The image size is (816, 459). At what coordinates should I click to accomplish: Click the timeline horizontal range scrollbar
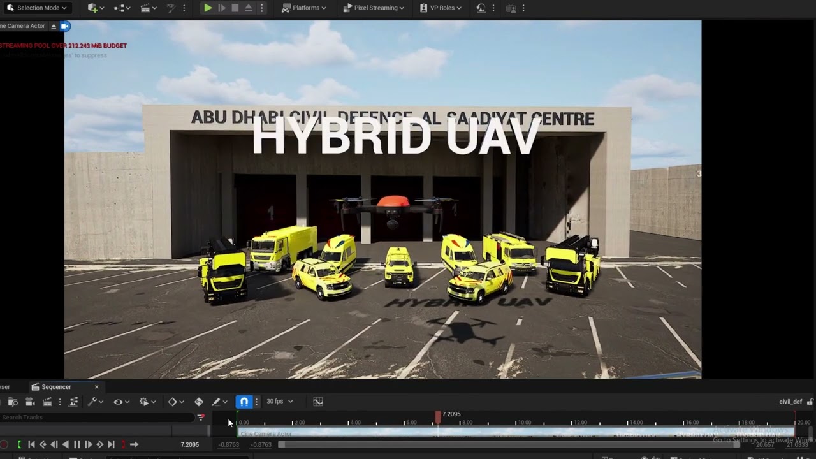(x=509, y=444)
